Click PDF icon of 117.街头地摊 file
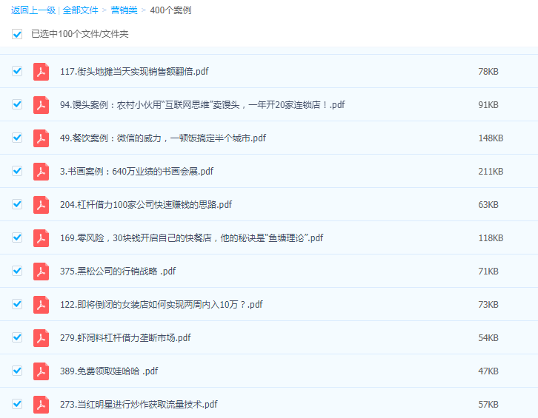The width and height of the screenshot is (538, 418). [41, 72]
